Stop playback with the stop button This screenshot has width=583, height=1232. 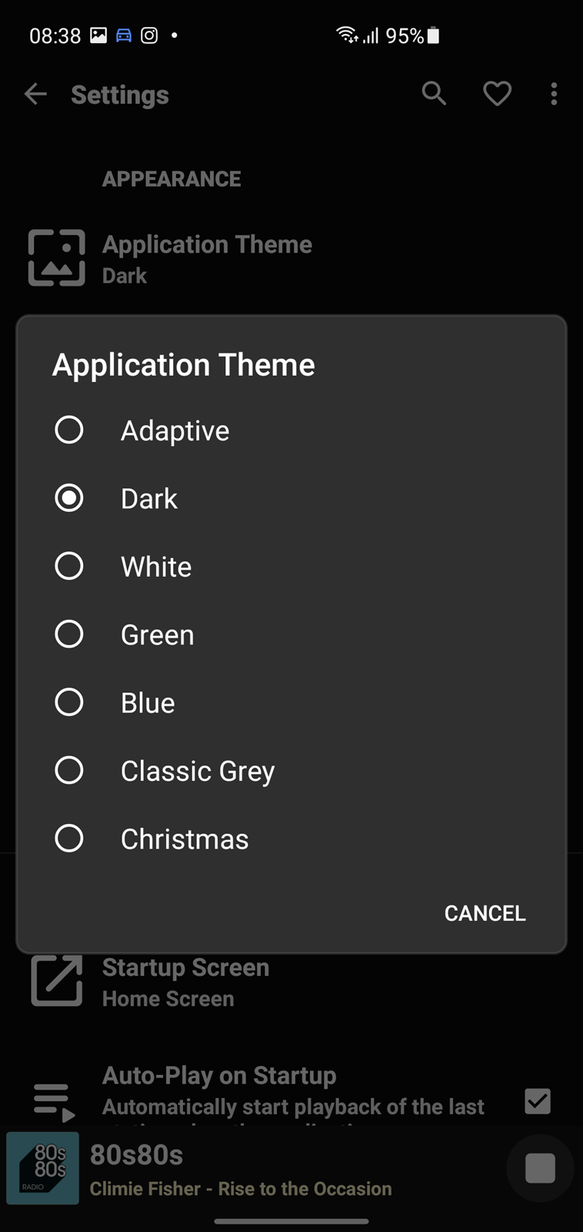540,1167
